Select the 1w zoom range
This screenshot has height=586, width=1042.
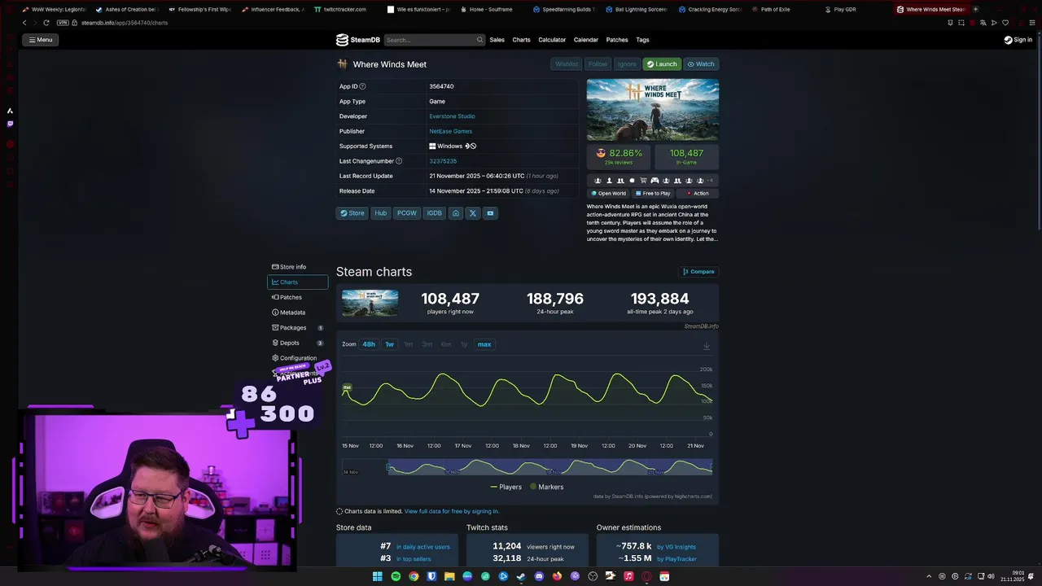(x=389, y=344)
